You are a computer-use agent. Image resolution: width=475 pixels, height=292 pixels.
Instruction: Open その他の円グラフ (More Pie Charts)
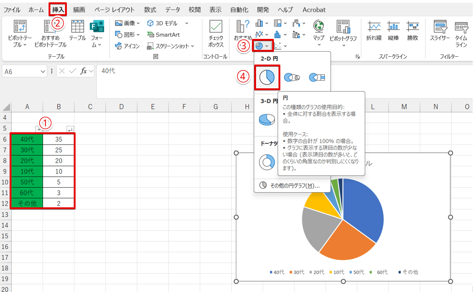(x=289, y=185)
